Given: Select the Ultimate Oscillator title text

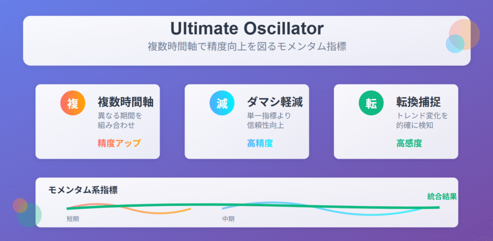Looking at the screenshot, I should (247, 28).
